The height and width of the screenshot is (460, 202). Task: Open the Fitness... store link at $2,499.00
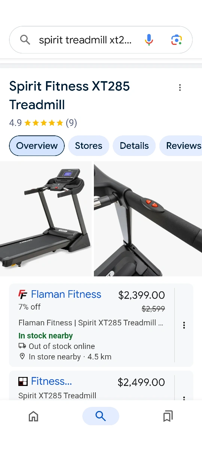tap(51, 381)
